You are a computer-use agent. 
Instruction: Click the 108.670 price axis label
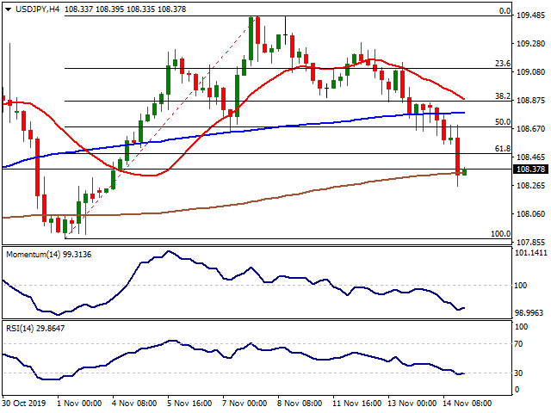pos(530,129)
